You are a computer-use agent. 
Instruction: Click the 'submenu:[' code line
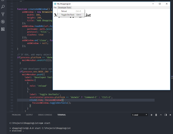30,80
